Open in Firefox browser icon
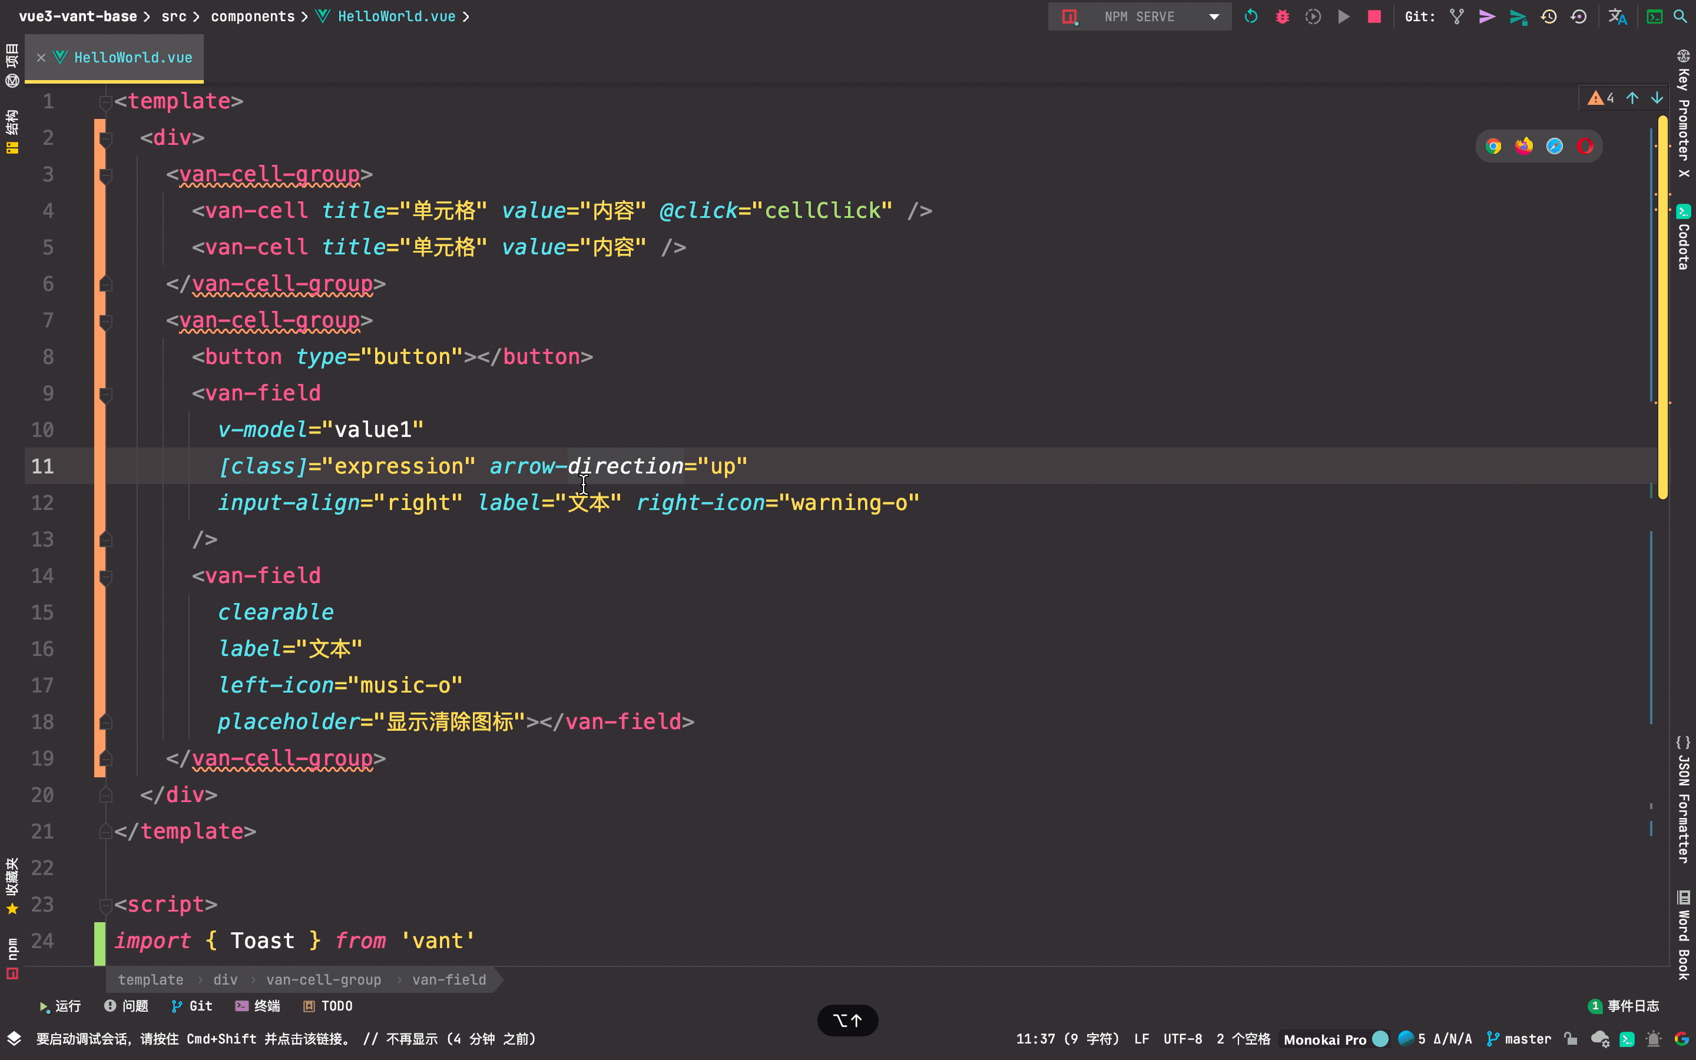Screen dimensions: 1696x1060 [1523, 146]
